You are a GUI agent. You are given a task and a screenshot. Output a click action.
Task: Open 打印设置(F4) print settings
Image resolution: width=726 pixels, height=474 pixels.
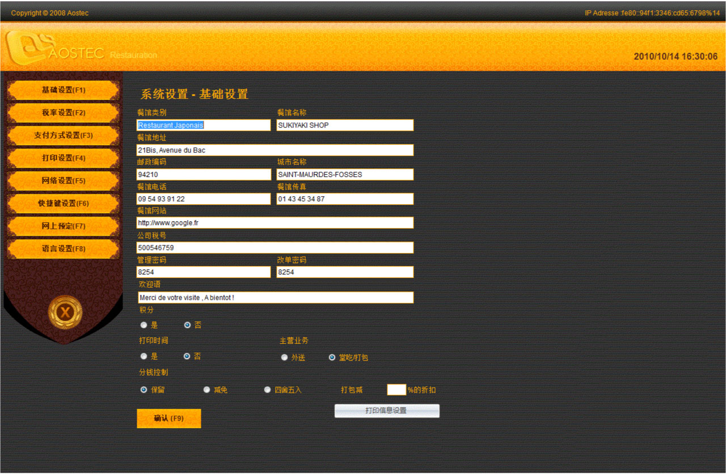pos(63,158)
